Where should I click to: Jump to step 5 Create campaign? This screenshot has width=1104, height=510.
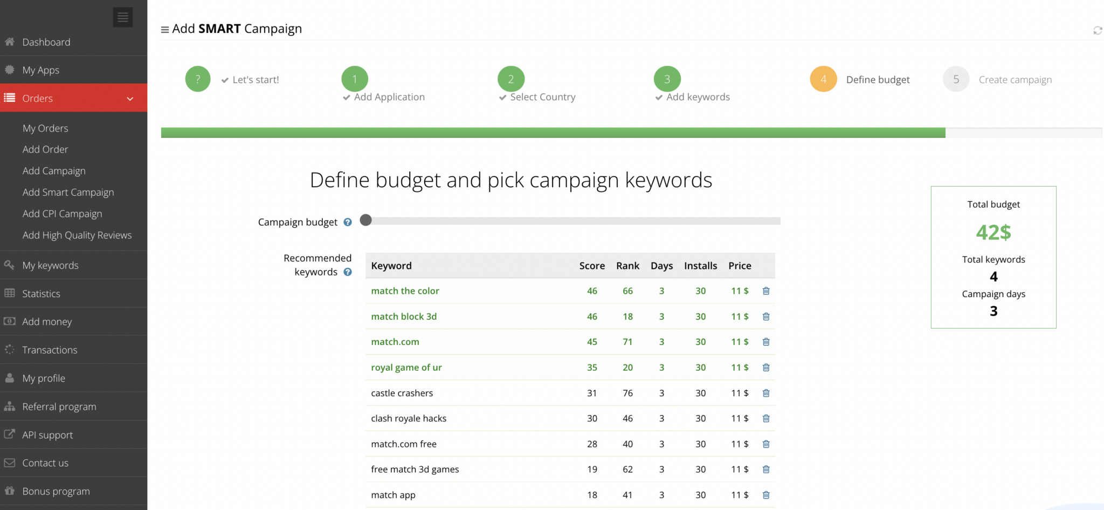[x=956, y=79]
